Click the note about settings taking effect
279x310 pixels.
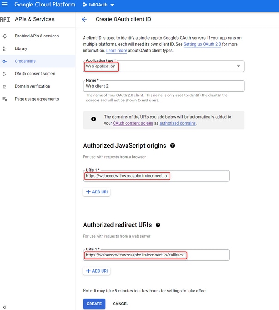tap(145, 291)
